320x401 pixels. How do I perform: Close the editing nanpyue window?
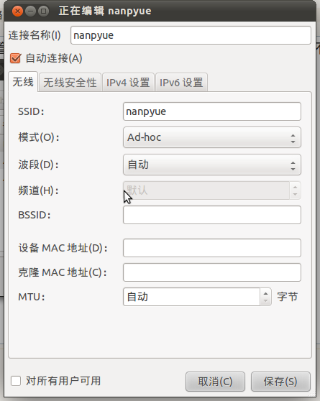coord(17,11)
